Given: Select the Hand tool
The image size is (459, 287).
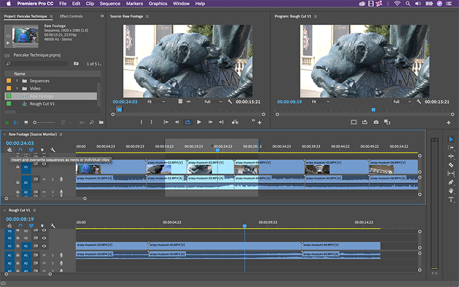Looking at the screenshot, I should click(x=451, y=190).
